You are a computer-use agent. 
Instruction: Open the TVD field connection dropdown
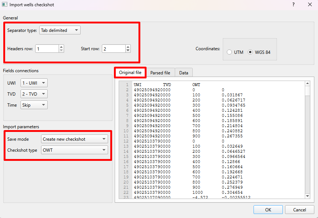[x=34, y=94]
